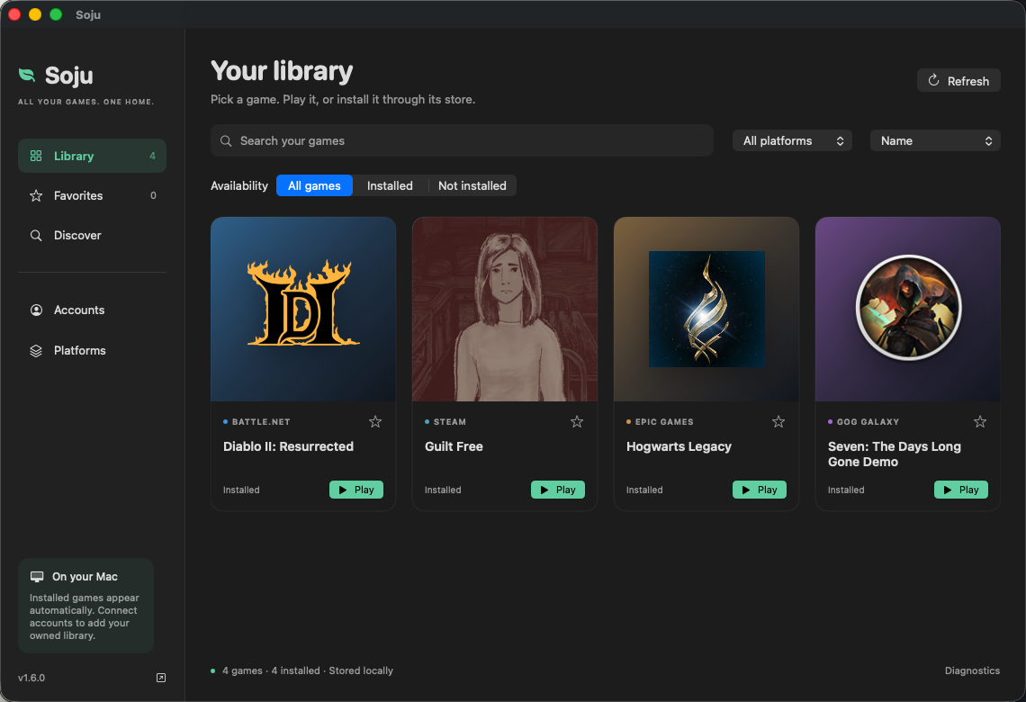
Task: Open the Library section
Action: click(x=93, y=156)
